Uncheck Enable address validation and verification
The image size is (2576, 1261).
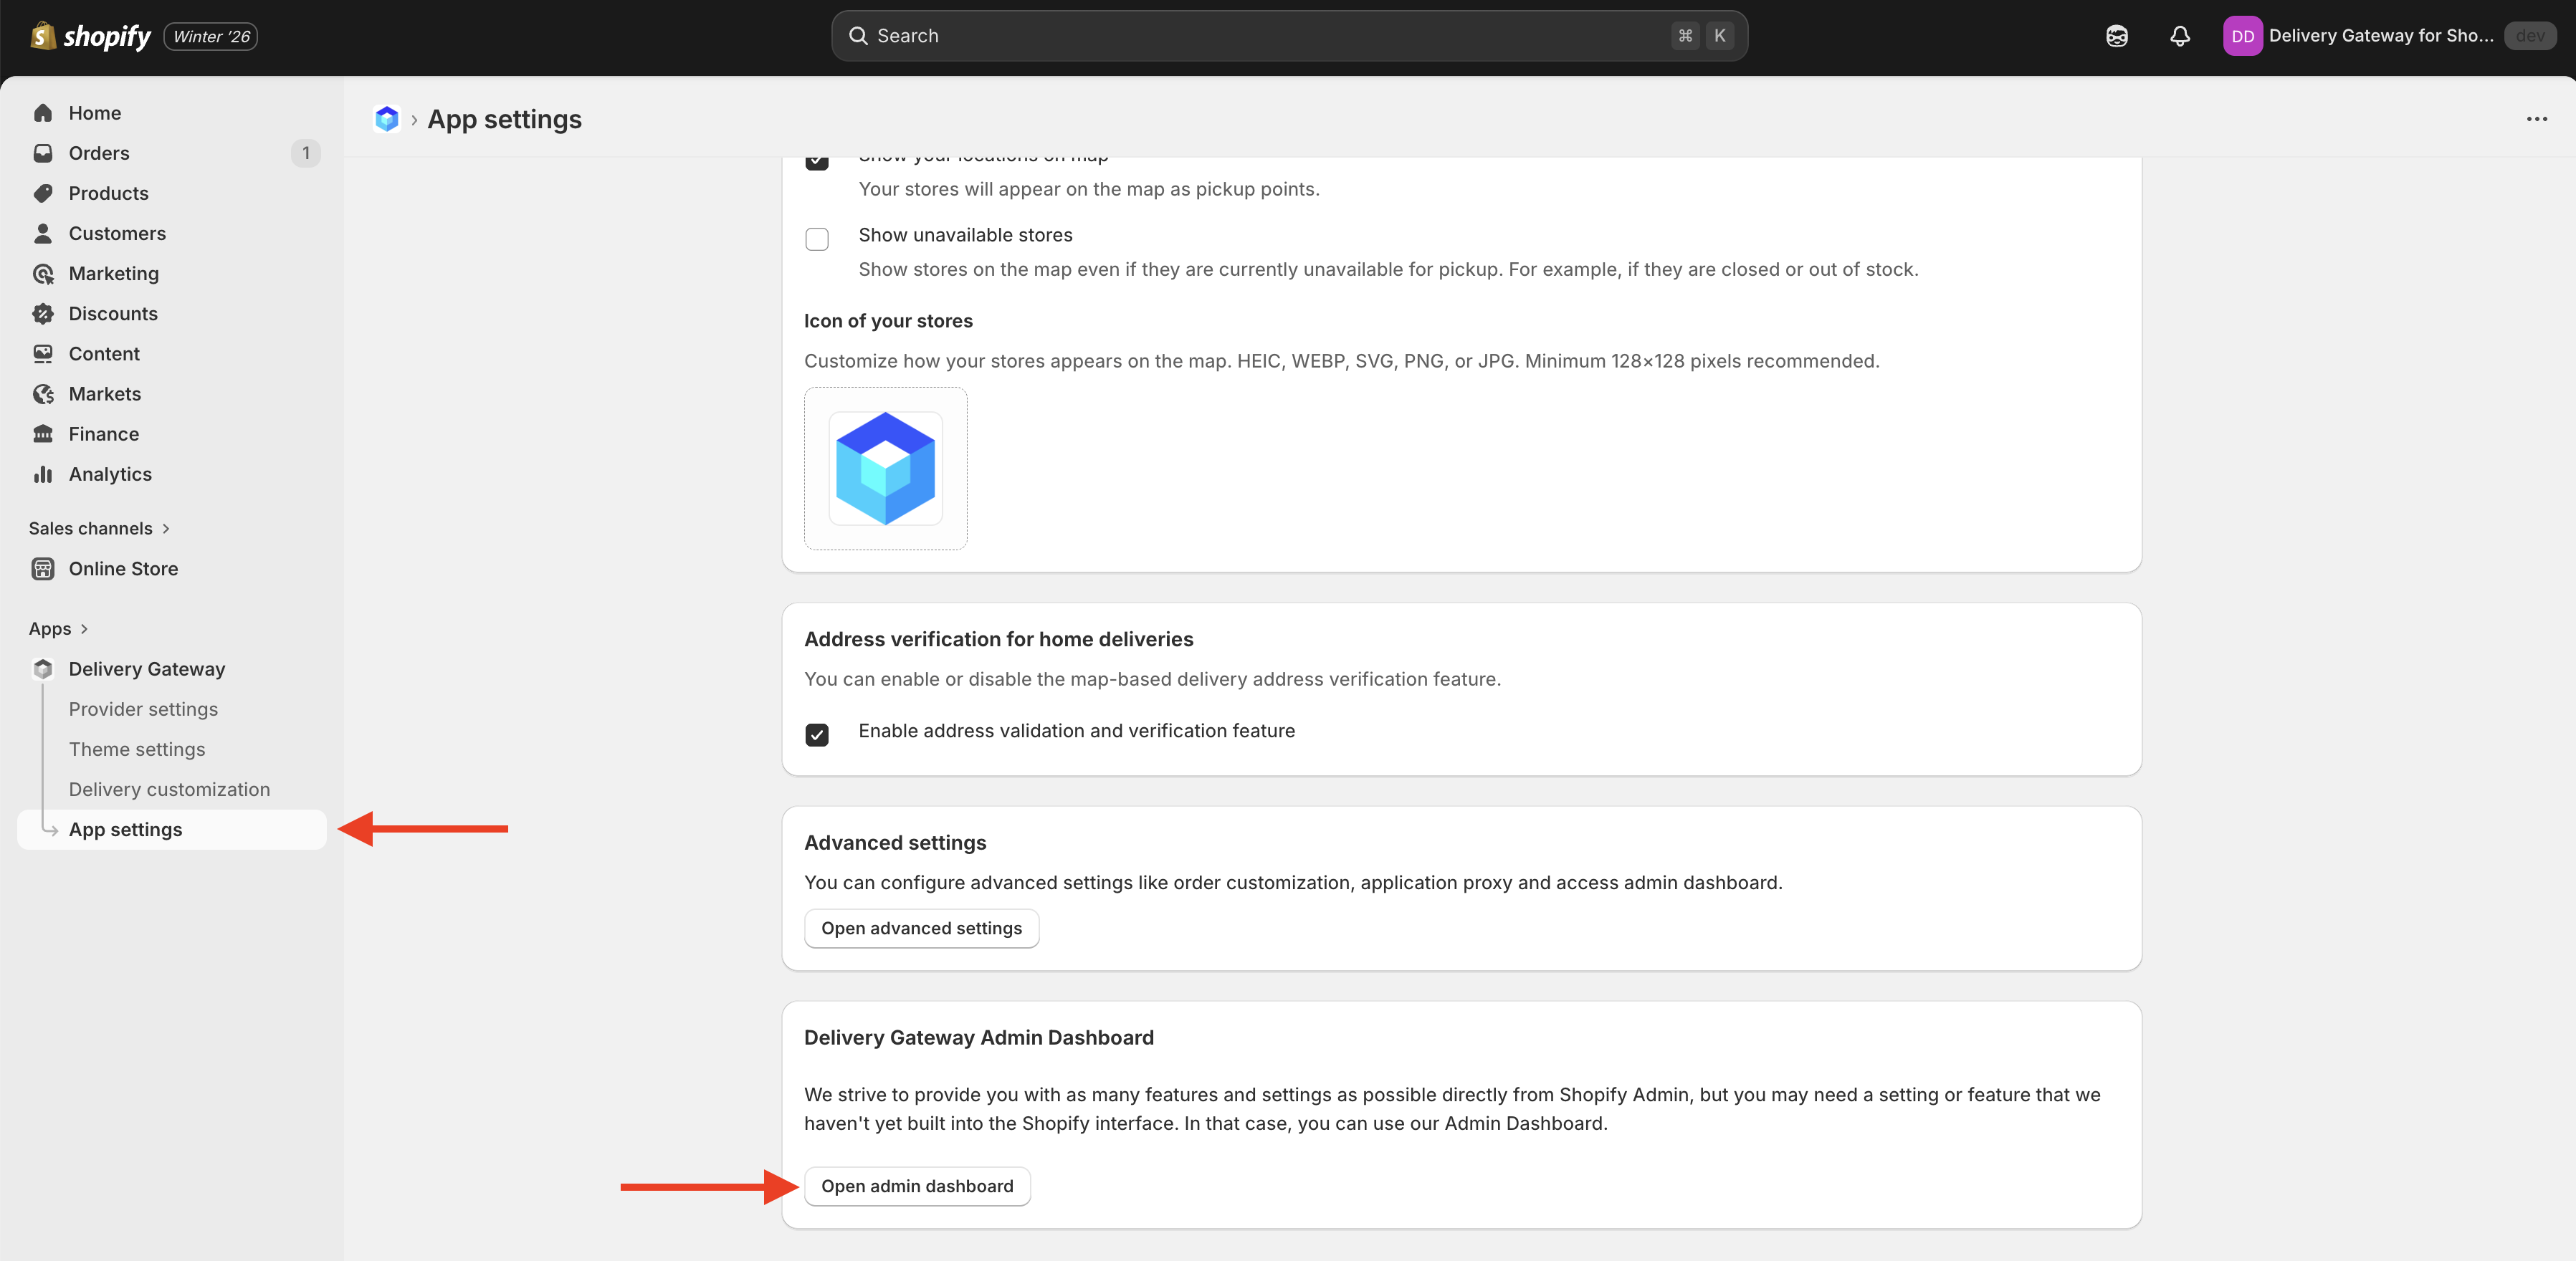(x=817, y=735)
